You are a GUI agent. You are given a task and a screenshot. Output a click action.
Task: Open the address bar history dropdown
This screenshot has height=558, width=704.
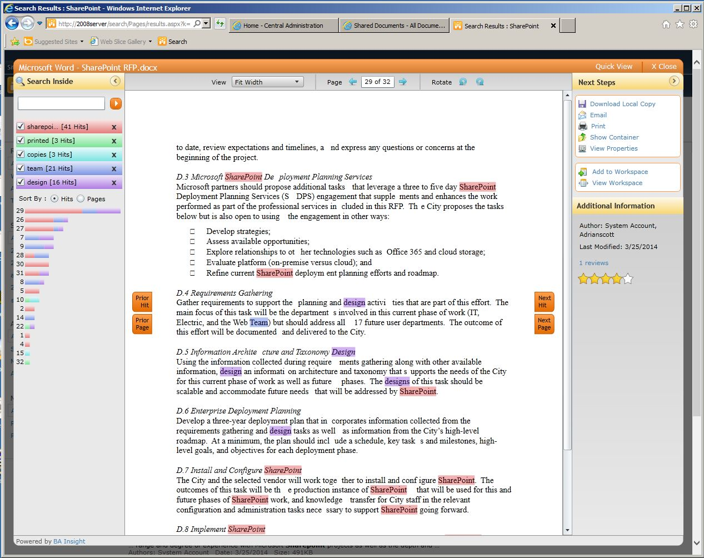click(x=206, y=23)
